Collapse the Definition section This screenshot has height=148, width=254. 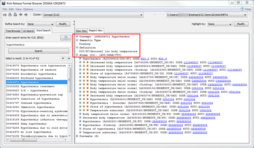(77, 48)
